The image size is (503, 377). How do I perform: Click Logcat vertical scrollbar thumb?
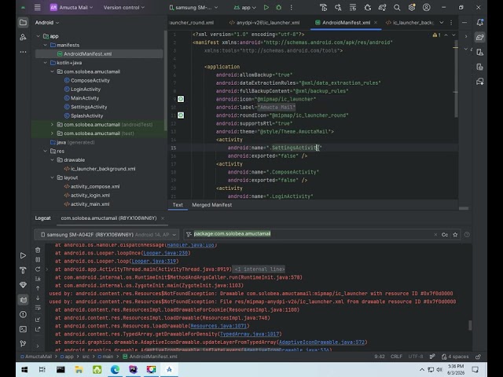click(470, 325)
